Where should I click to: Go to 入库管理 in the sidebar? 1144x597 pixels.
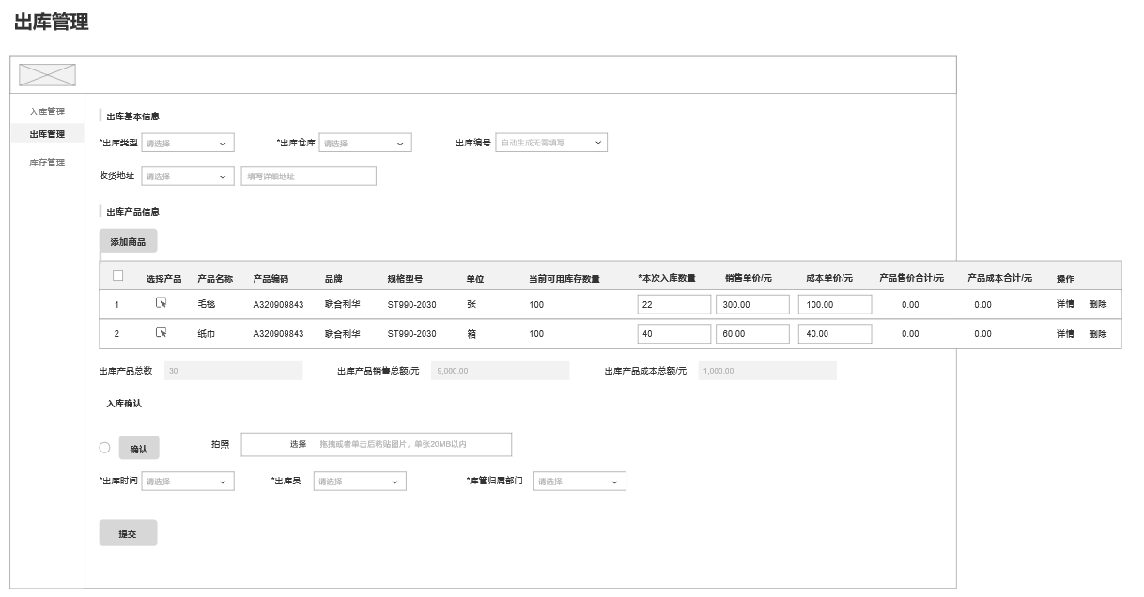[x=47, y=112]
